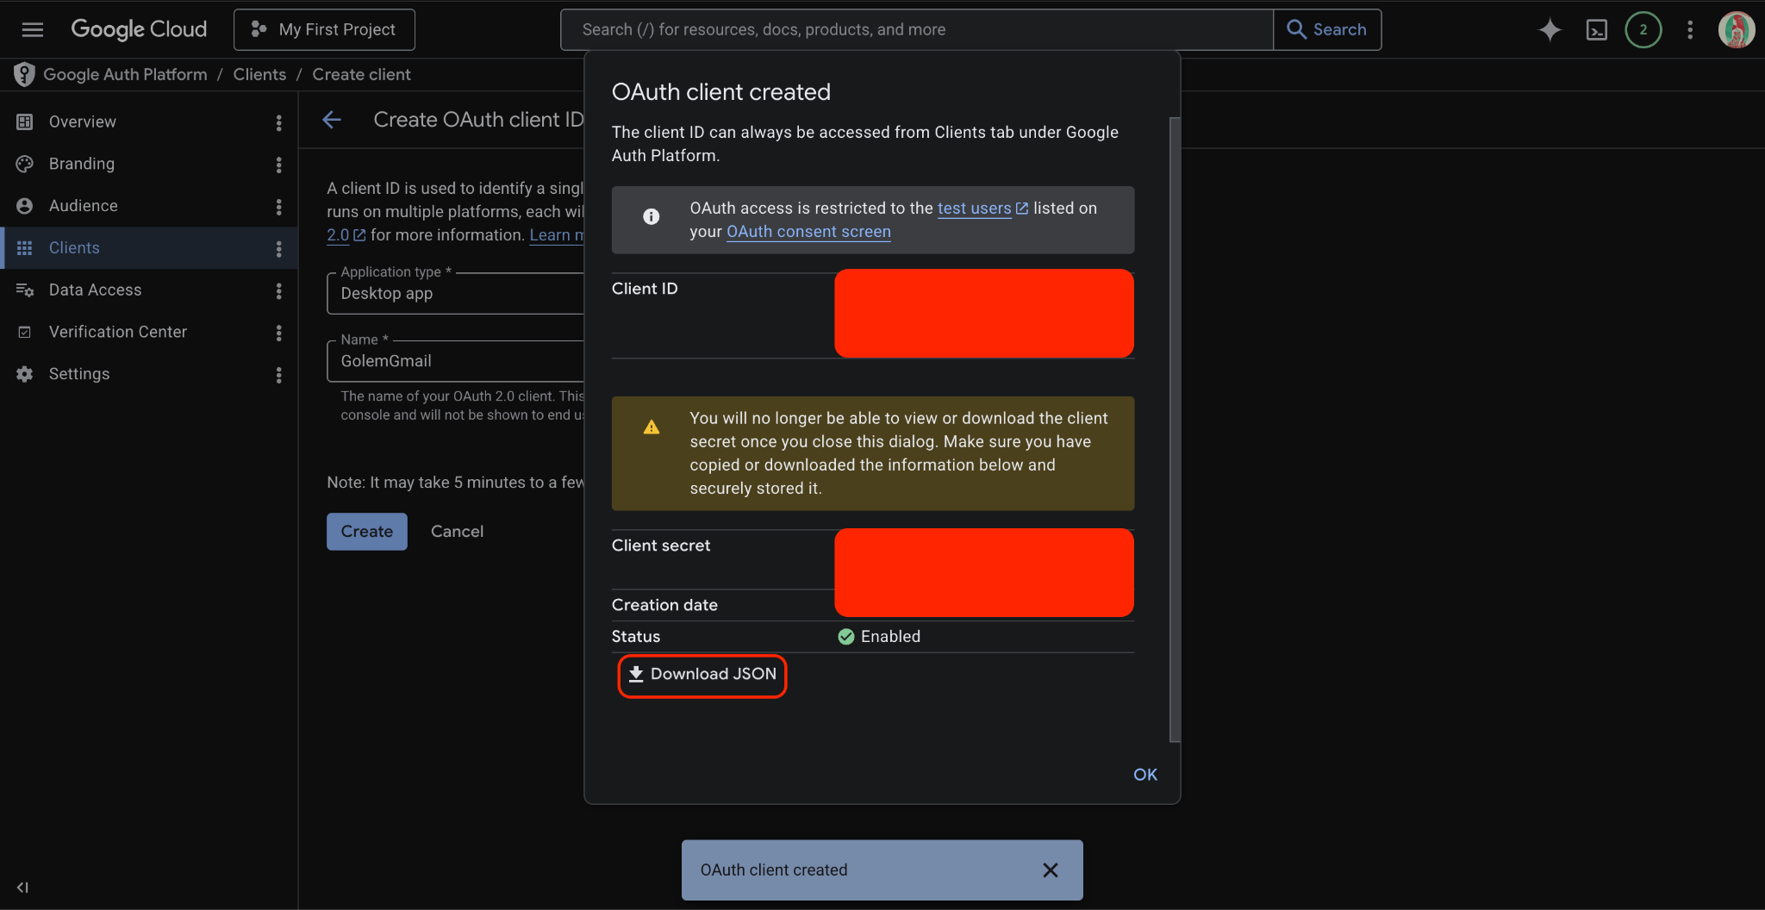The height and width of the screenshot is (910, 1765).
Task: Open three-dot menu next to Settings
Action: pos(278,375)
